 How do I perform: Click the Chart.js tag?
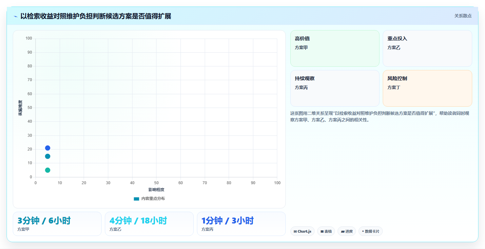click(x=302, y=231)
